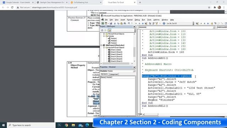The height and width of the screenshot is (128, 227).
Task: Click the Toggle Folders icon in Project panel
Action: (109, 30)
